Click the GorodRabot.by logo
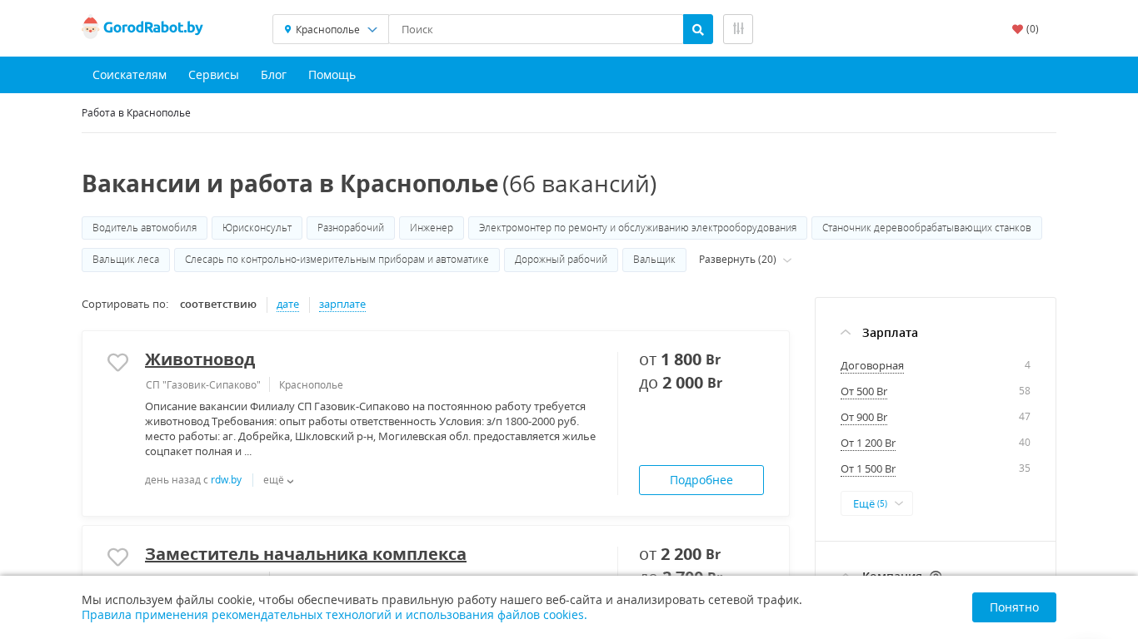Image resolution: width=1138 pixels, height=639 pixels. pyautogui.click(x=142, y=28)
